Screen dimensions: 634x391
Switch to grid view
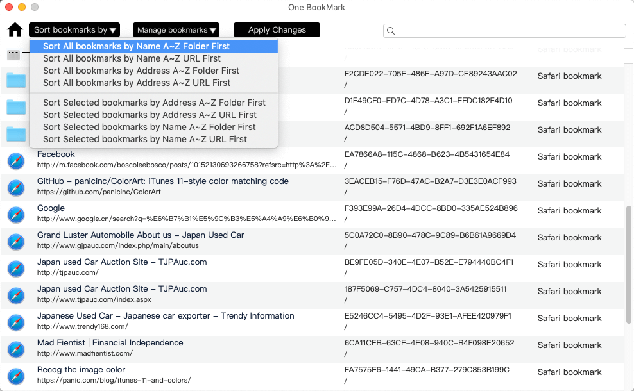(x=12, y=55)
